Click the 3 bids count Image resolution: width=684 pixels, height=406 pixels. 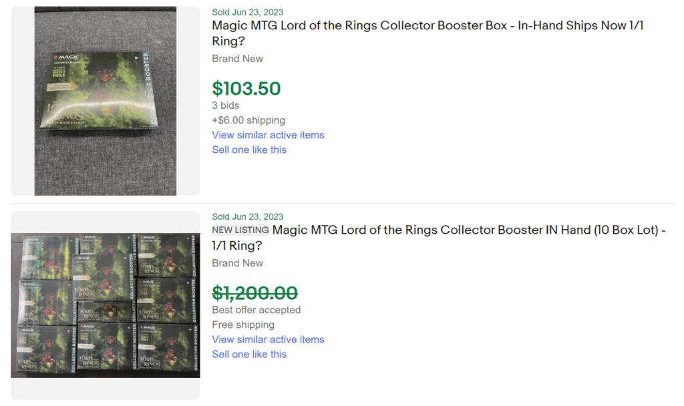pyautogui.click(x=226, y=106)
